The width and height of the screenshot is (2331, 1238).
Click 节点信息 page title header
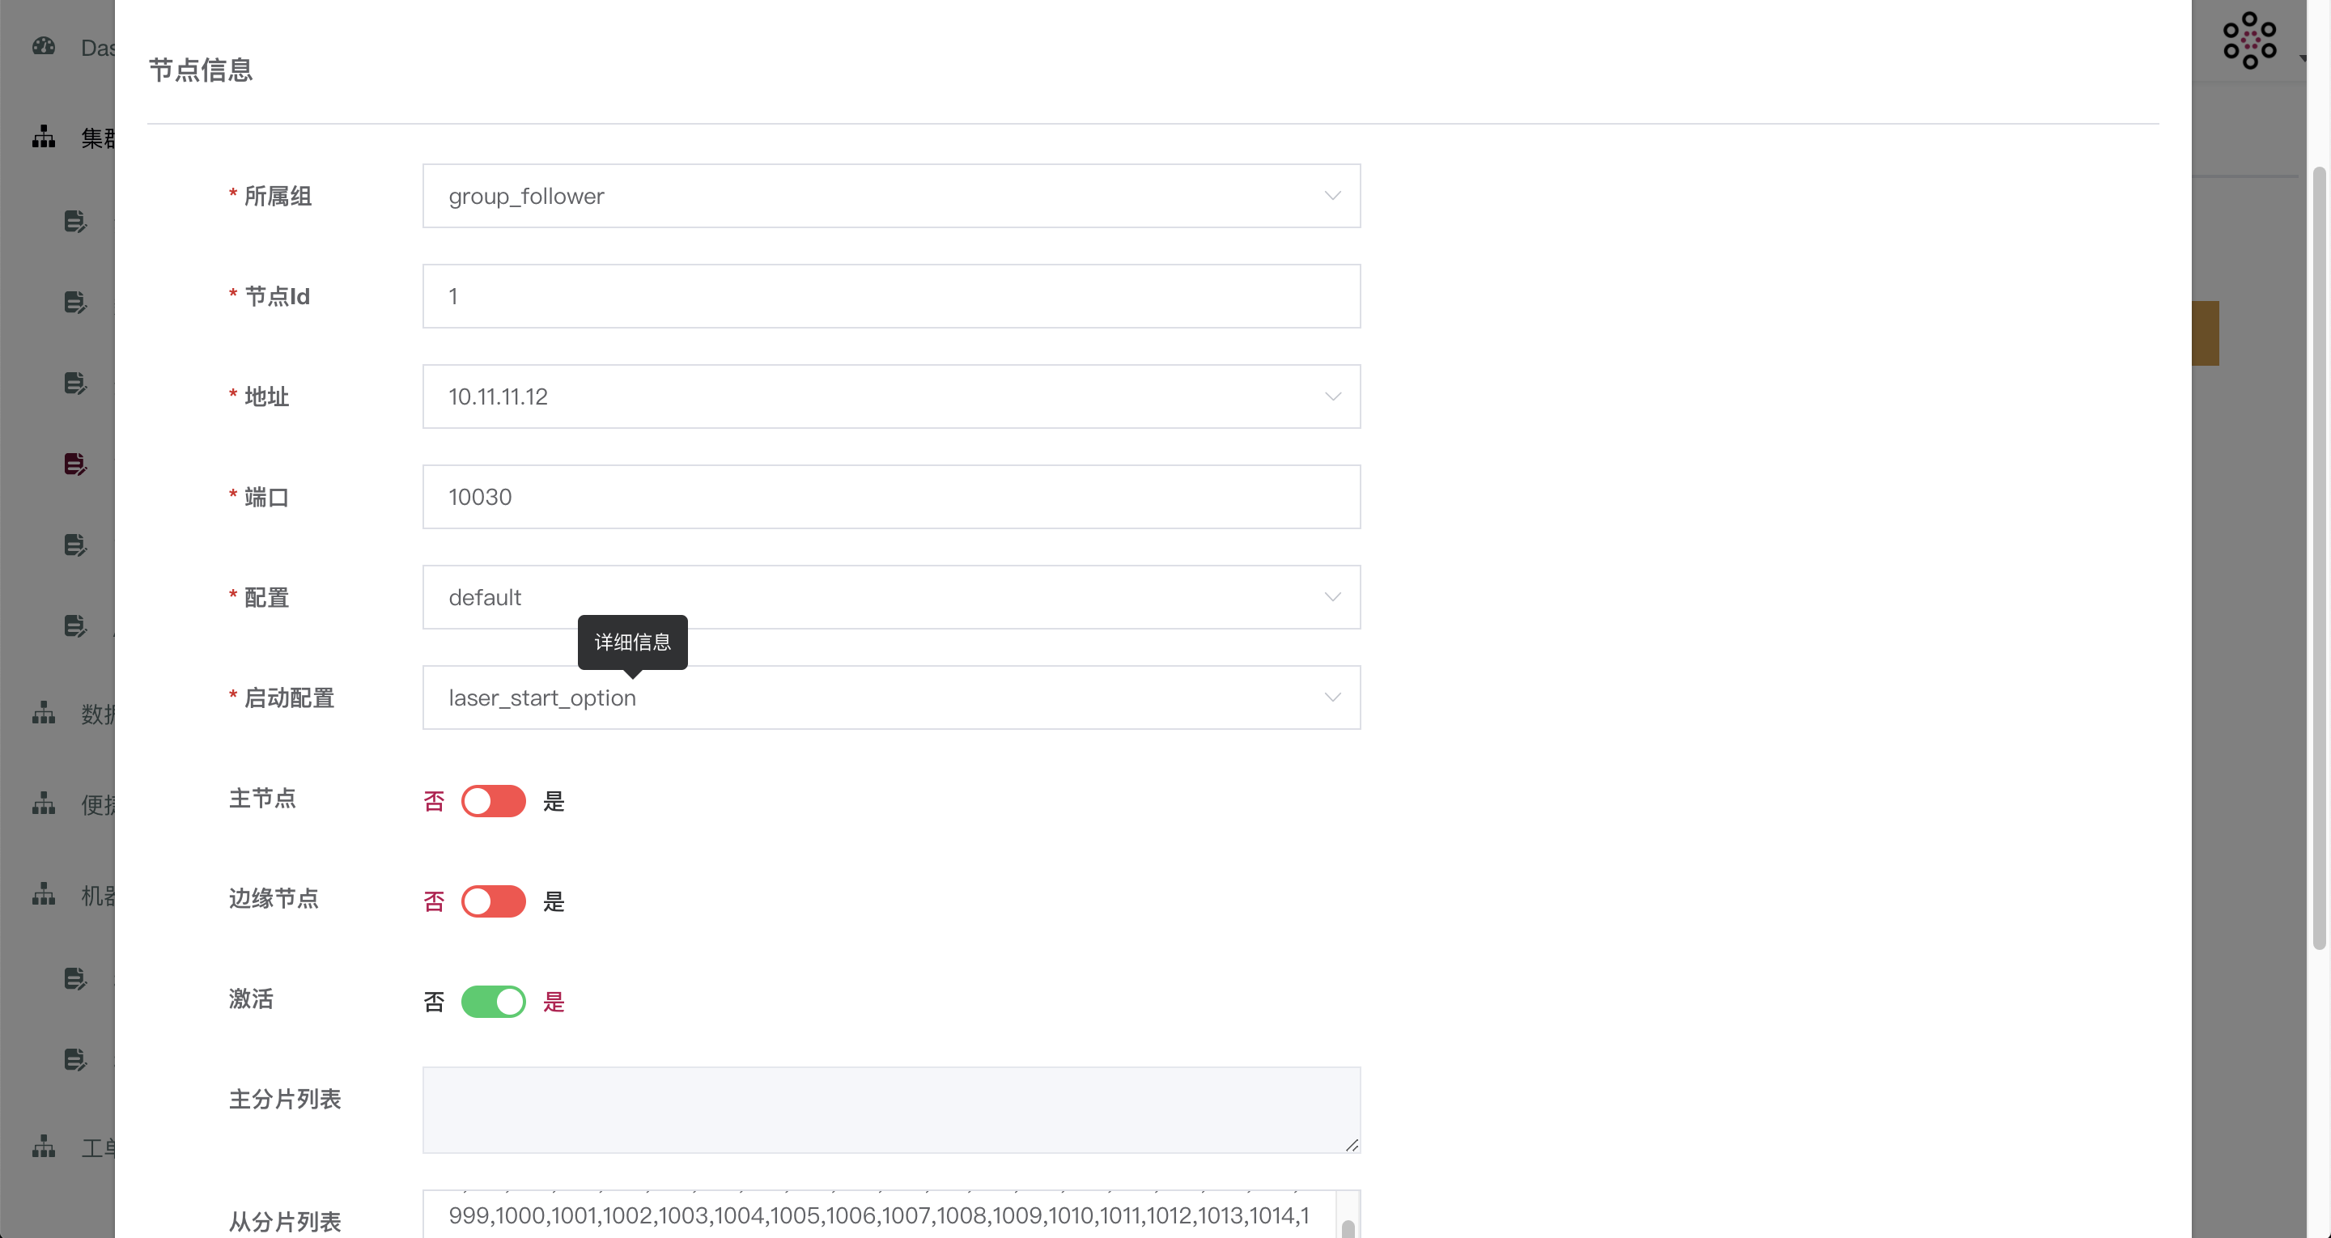[x=202, y=70]
